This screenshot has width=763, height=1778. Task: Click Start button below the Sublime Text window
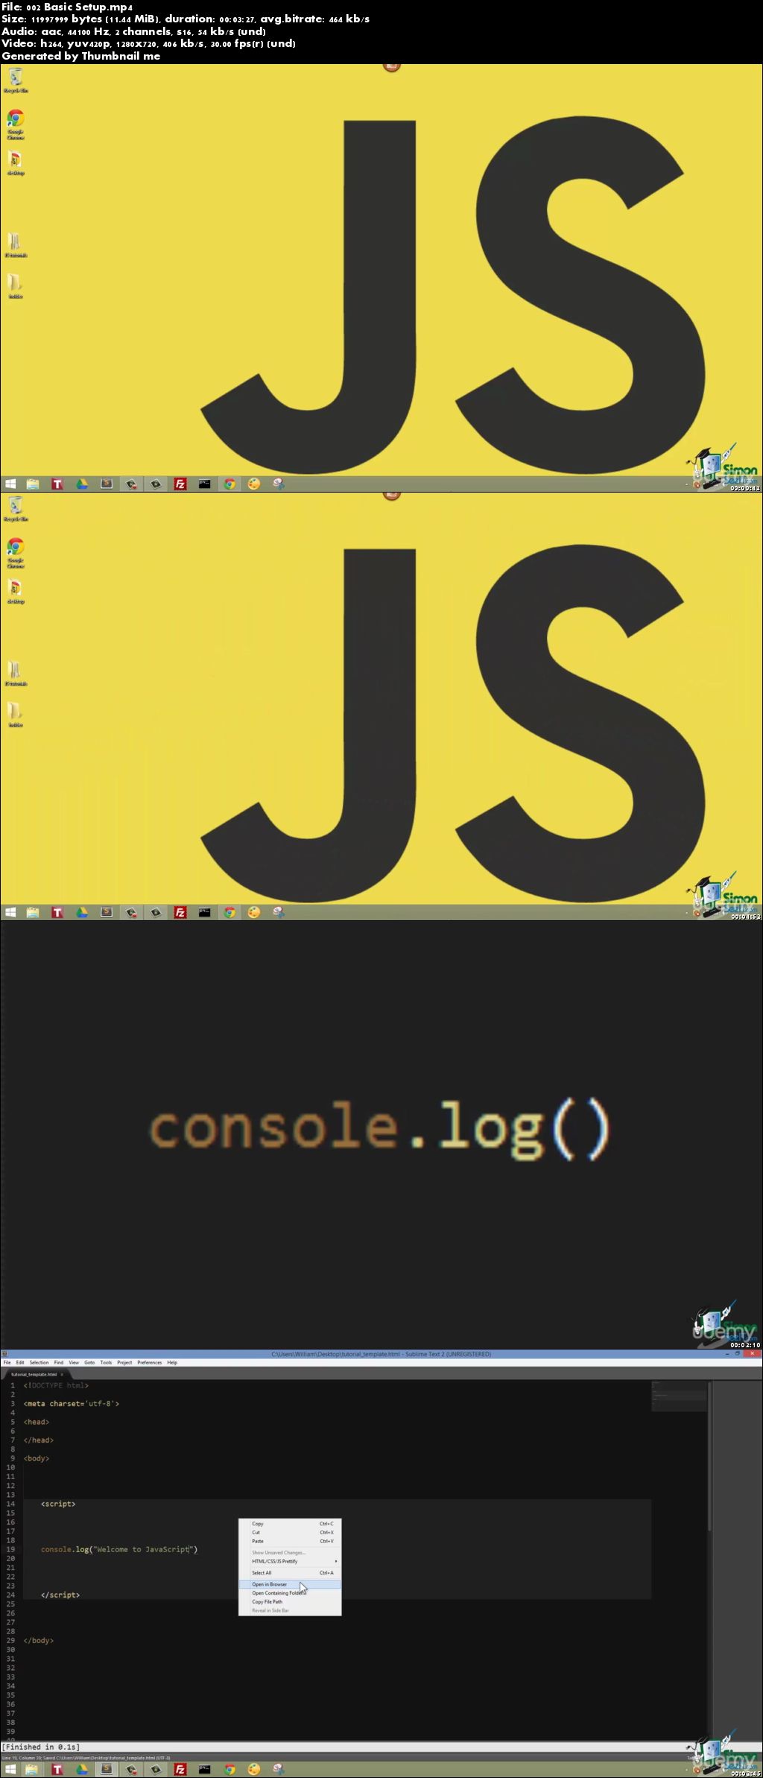(x=10, y=1769)
